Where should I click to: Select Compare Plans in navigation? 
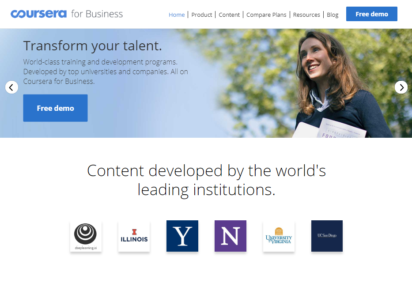[x=266, y=15]
